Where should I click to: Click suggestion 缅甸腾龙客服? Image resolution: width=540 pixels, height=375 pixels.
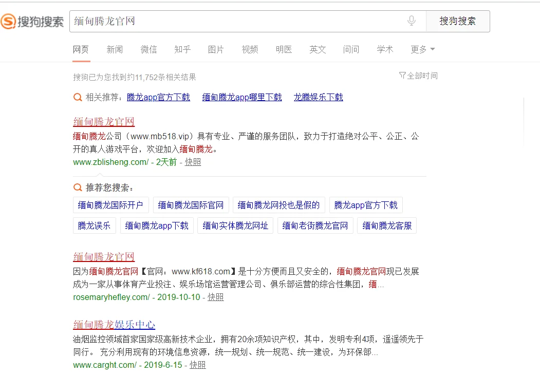pos(387,226)
